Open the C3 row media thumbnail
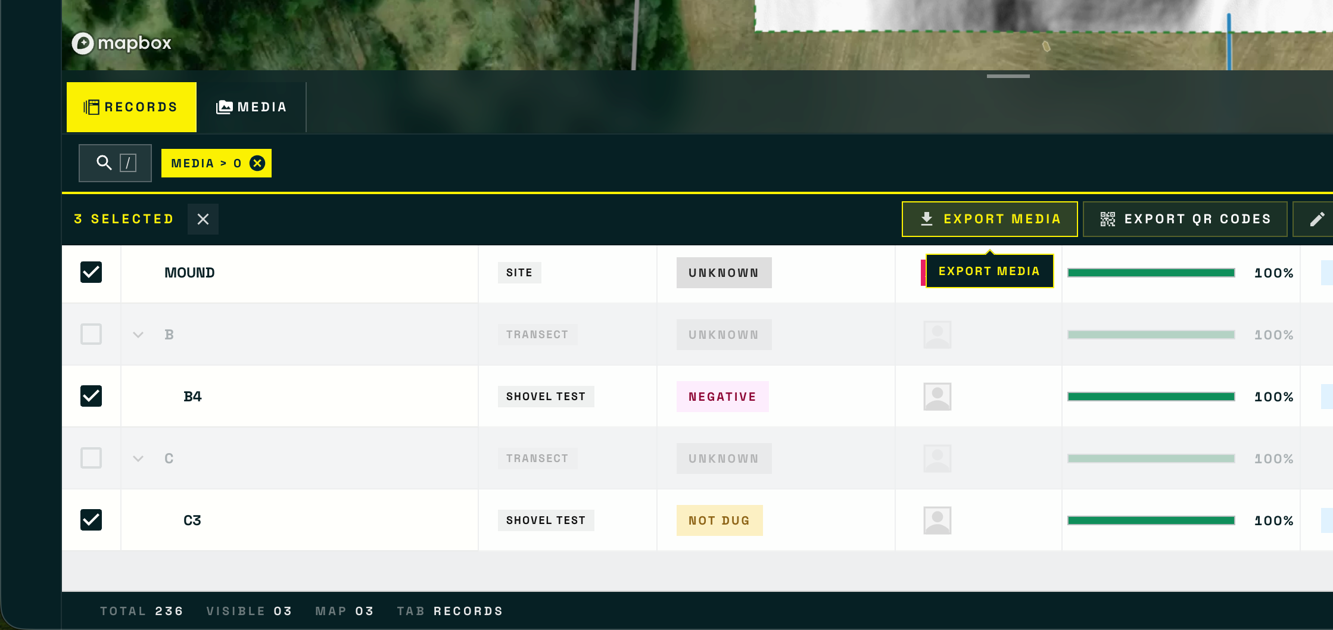Image resolution: width=1333 pixels, height=630 pixels. point(937,520)
